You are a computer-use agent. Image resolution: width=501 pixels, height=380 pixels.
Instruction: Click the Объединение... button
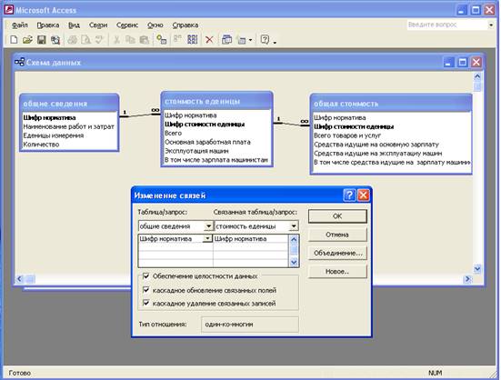337,254
